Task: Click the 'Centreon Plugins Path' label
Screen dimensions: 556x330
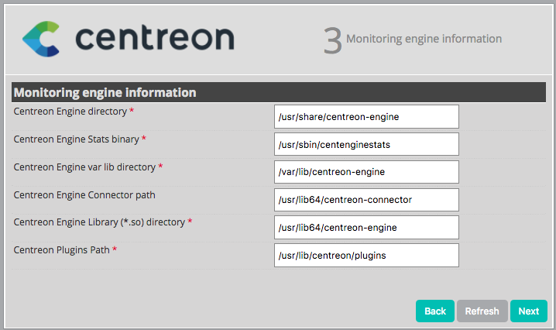Action: pos(62,250)
